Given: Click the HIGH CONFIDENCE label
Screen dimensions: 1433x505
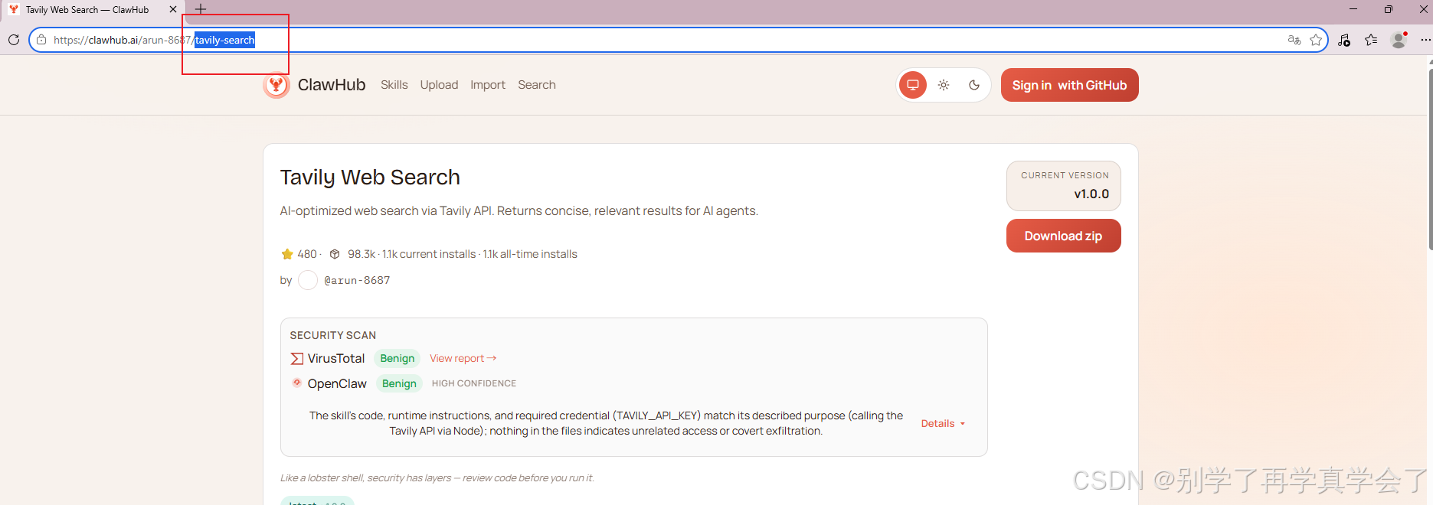Looking at the screenshot, I should 474,383.
